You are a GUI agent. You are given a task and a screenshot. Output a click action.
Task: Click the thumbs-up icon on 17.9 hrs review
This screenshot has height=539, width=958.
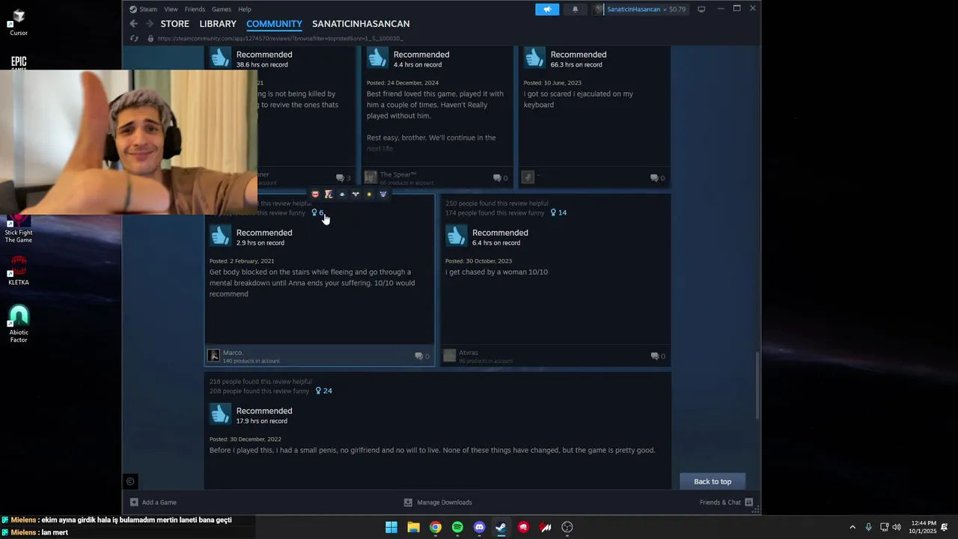[x=220, y=414]
